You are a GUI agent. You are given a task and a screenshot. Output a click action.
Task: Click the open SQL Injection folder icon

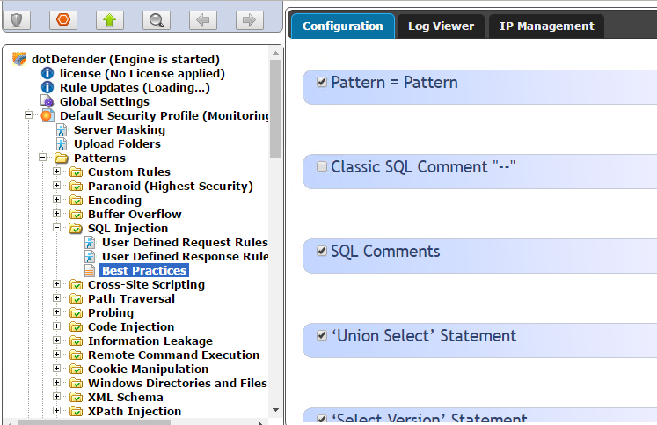tap(76, 229)
